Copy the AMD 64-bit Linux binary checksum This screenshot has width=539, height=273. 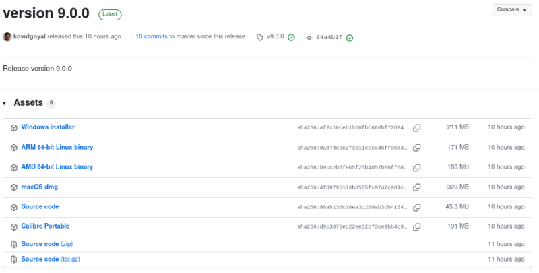(416, 167)
